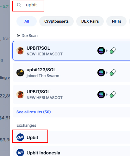Click pill icon in last UPBIT/SOL row
The height and width of the screenshot is (156, 130).
tap(113, 95)
